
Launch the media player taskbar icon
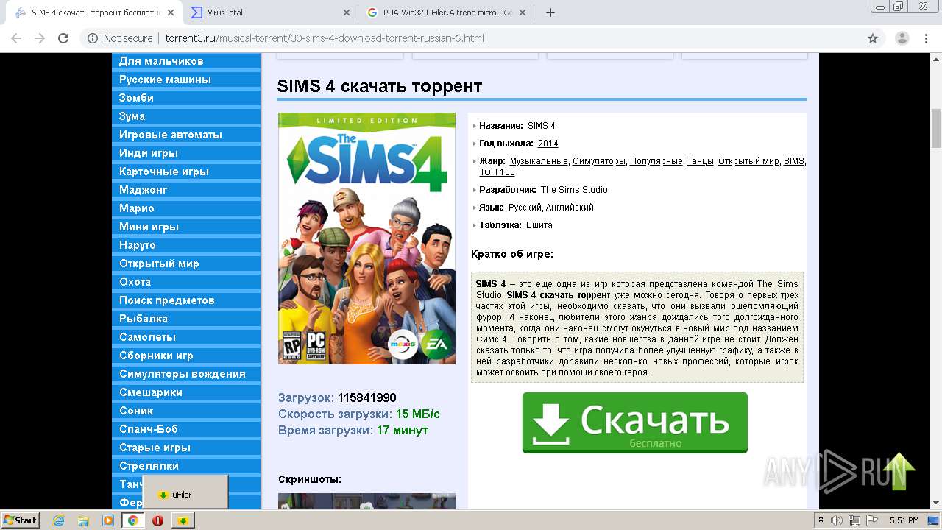(108, 520)
